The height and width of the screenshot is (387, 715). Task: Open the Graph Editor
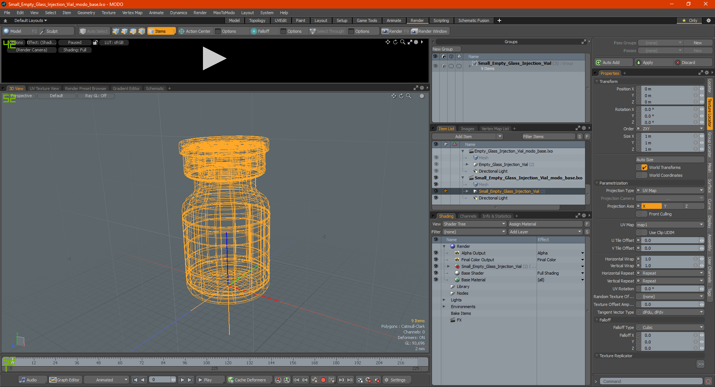pyautogui.click(x=65, y=380)
